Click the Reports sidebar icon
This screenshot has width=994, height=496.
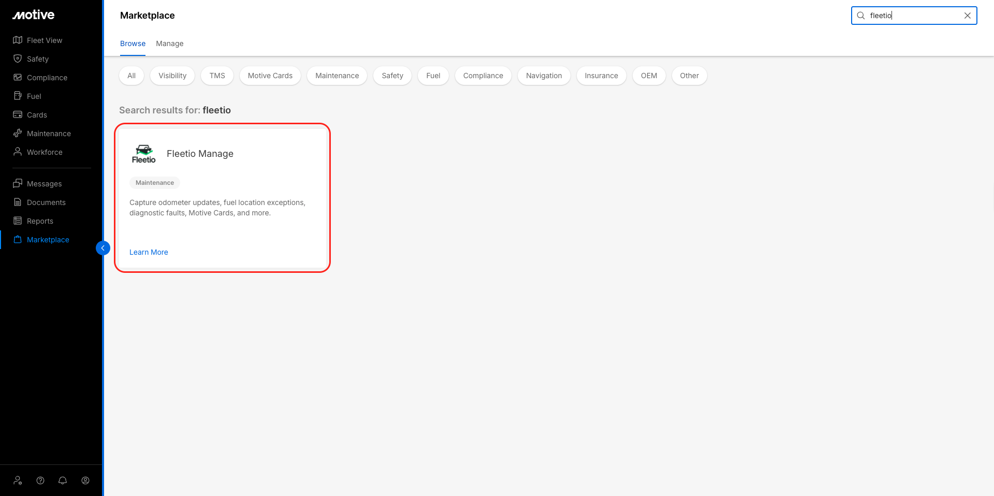coord(18,221)
